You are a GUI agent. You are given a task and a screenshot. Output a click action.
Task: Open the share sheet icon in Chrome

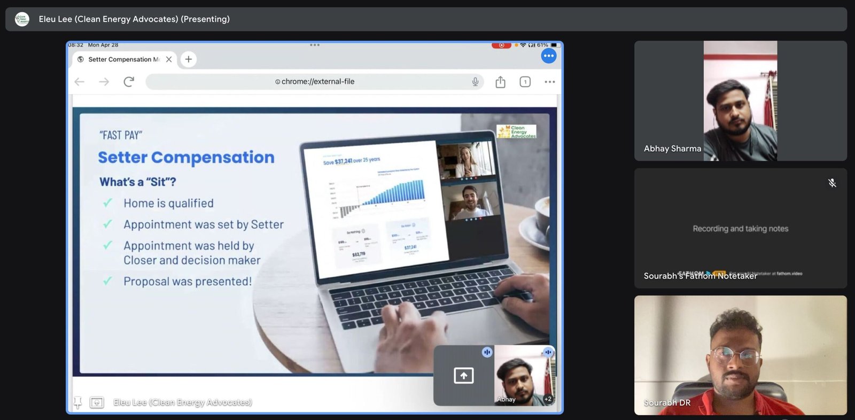500,82
